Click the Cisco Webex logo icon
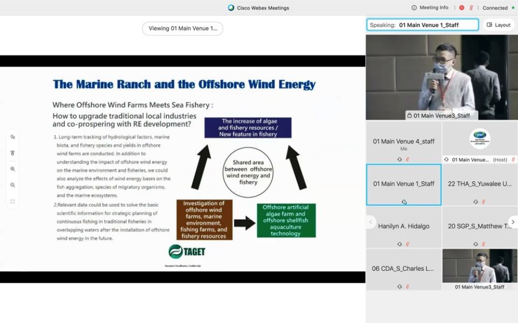The image size is (518, 323). click(x=231, y=8)
